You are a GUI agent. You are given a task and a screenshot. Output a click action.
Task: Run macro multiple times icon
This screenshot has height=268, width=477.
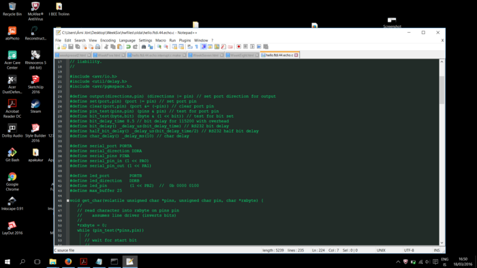click(x=258, y=47)
